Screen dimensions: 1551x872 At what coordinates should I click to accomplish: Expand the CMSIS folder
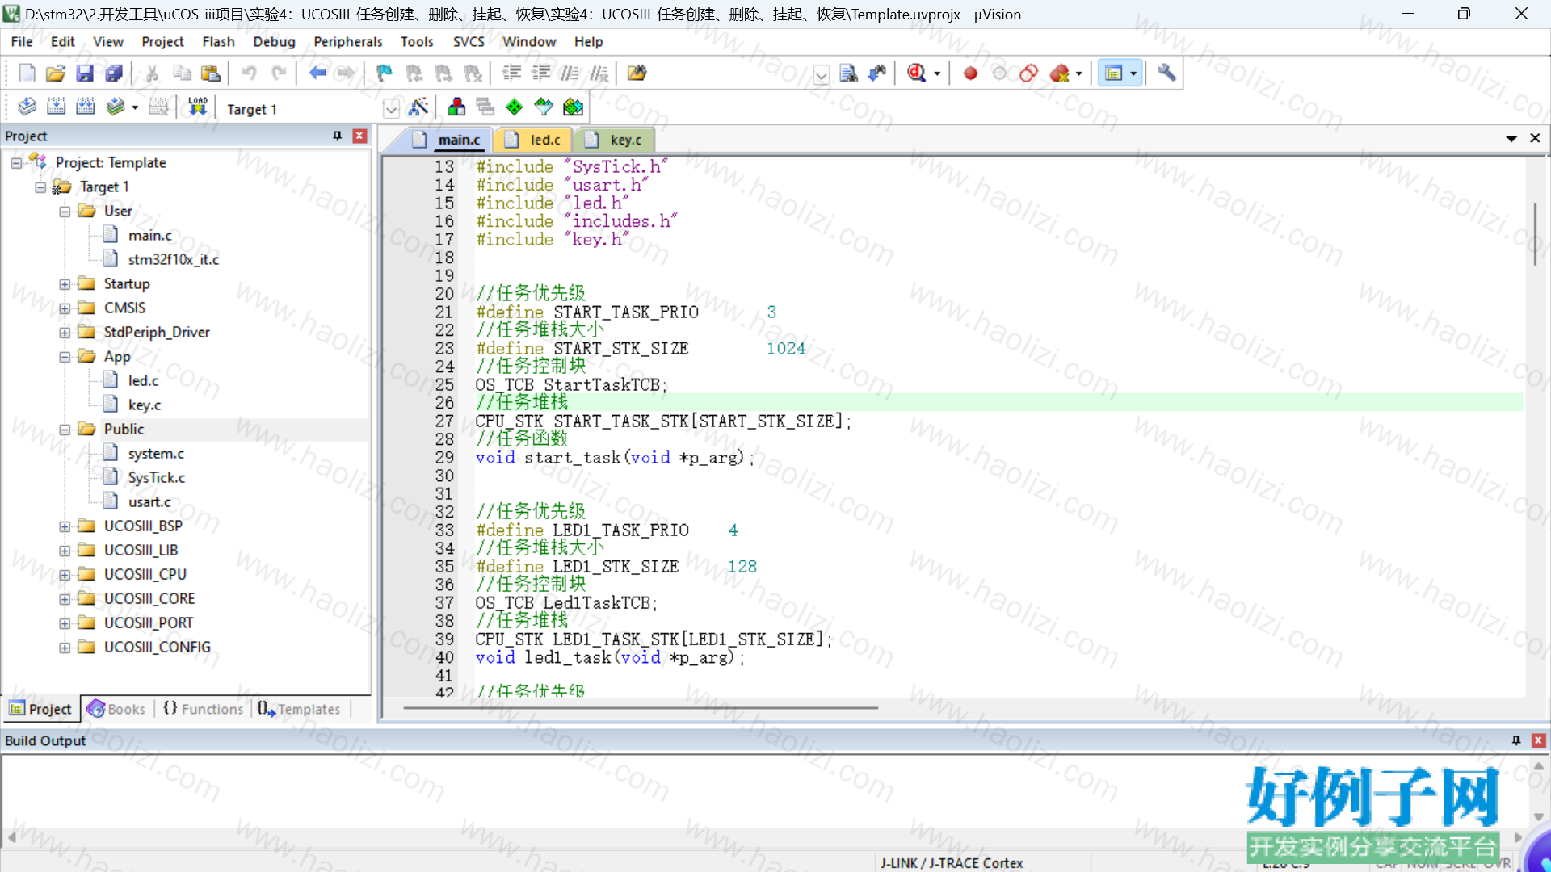coord(65,308)
